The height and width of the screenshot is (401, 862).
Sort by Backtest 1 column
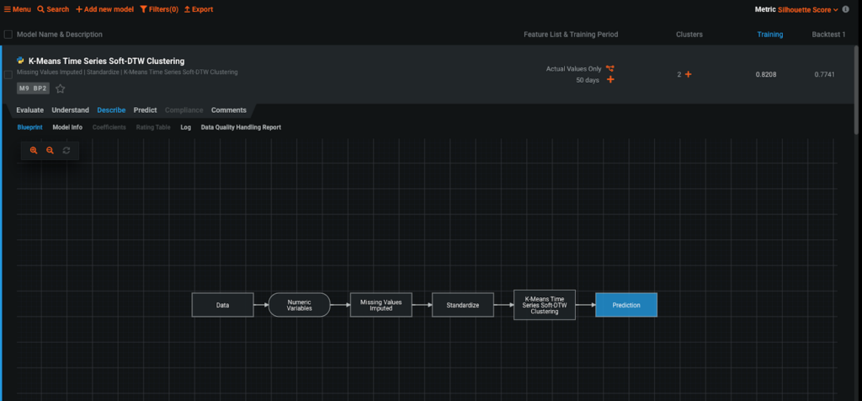click(828, 35)
